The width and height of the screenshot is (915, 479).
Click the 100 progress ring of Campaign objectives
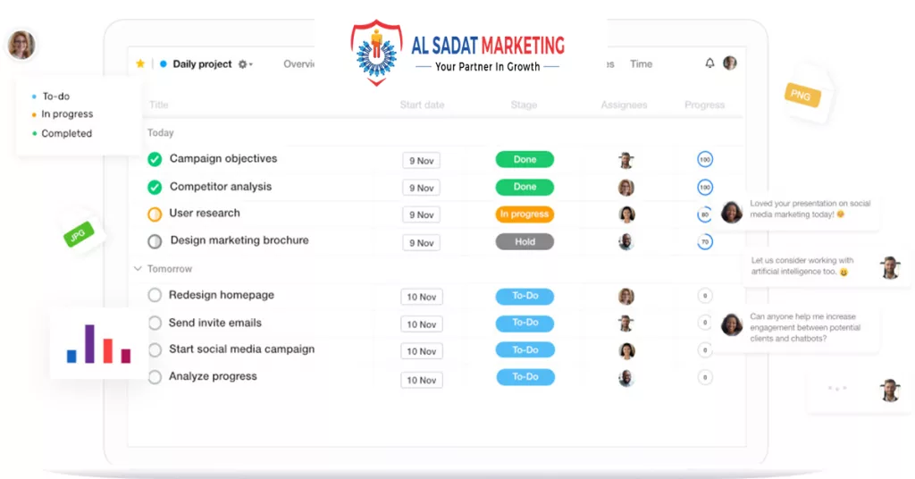(705, 159)
